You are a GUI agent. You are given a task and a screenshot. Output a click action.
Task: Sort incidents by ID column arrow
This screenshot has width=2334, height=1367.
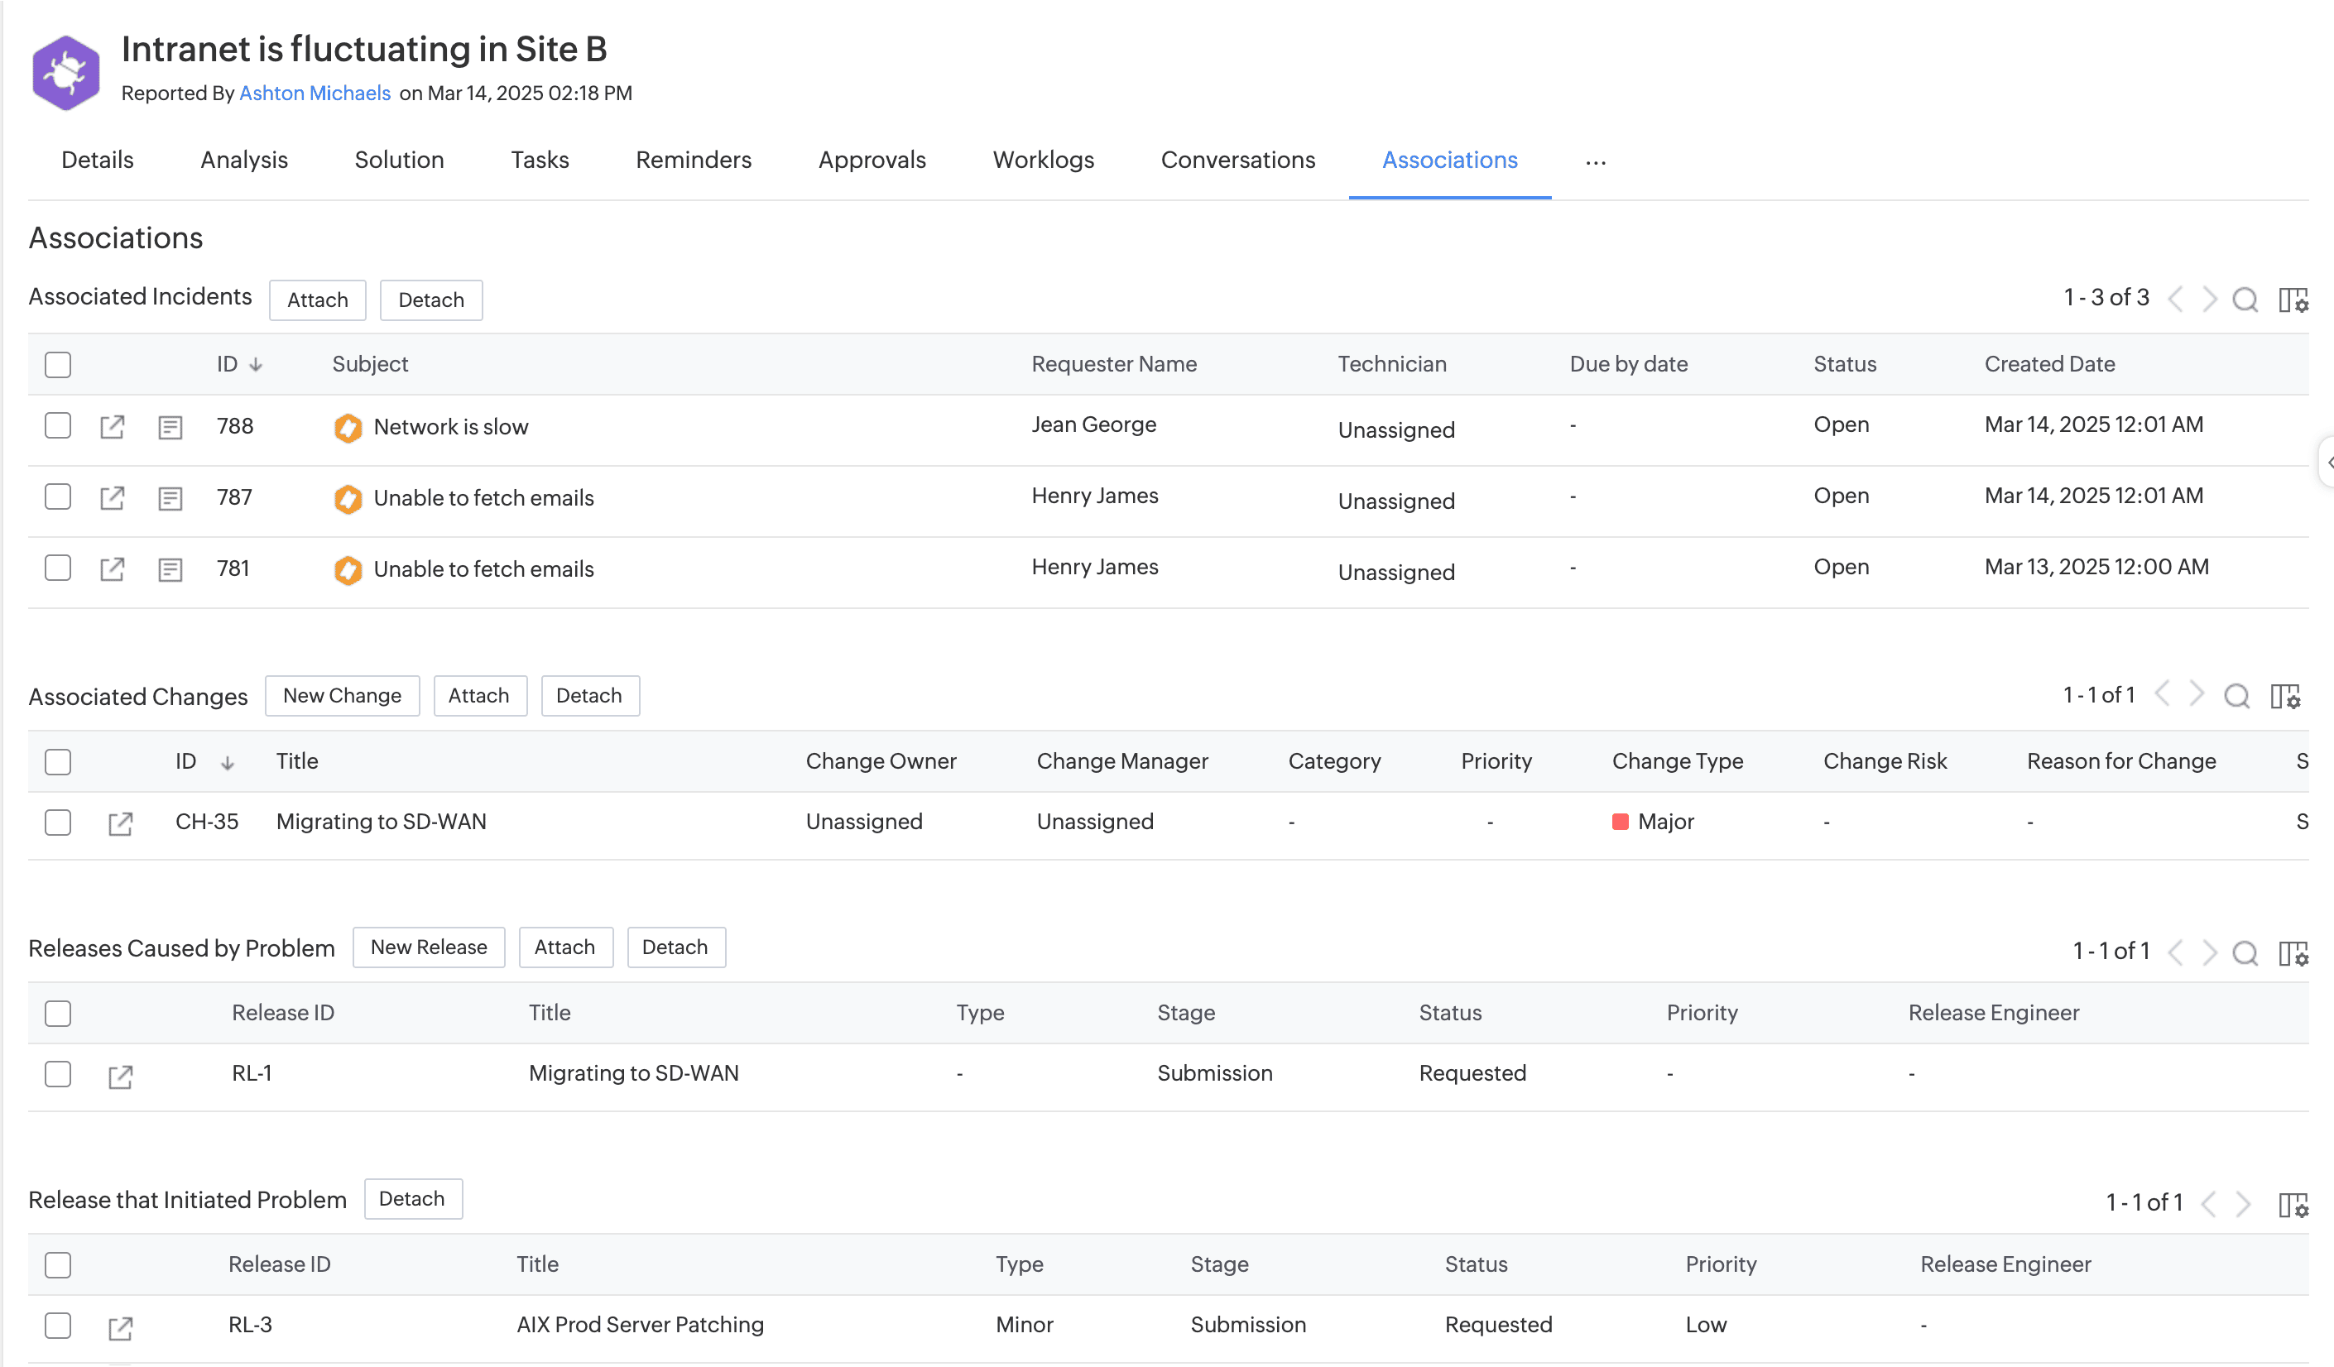coord(256,365)
